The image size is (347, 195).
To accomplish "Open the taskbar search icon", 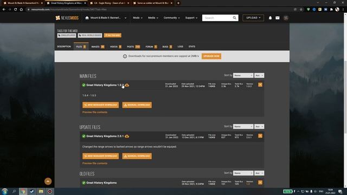I will (x=14, y=191).
